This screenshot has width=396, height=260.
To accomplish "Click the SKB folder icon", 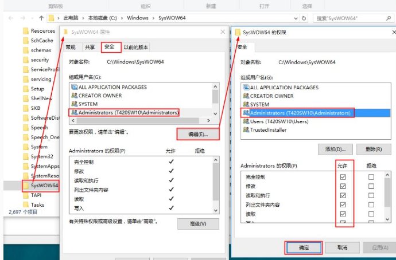I will tap(25, 108).
